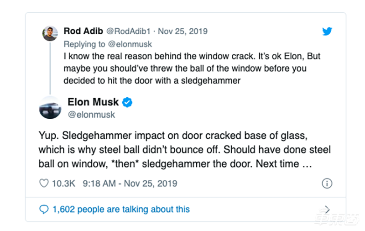Open the 9:18 AM - Nov 25, 2019 timestamp
The width and height of the screenshot is (365, 231).
tap(130, 184)
